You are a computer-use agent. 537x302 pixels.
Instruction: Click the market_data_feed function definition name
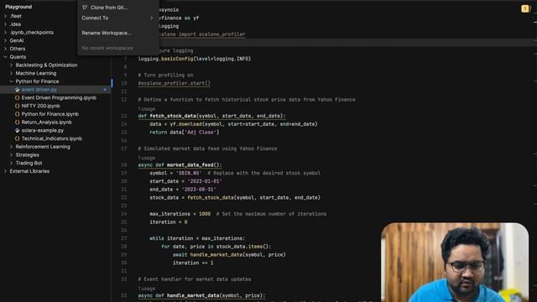[x=190, y=165]
